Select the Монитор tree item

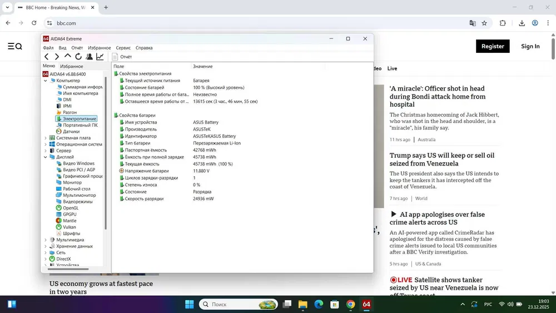point(69,182)
